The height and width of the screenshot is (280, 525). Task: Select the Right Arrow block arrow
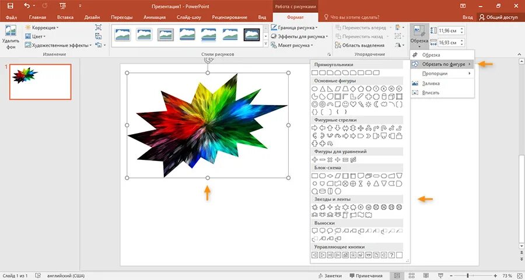314,128
